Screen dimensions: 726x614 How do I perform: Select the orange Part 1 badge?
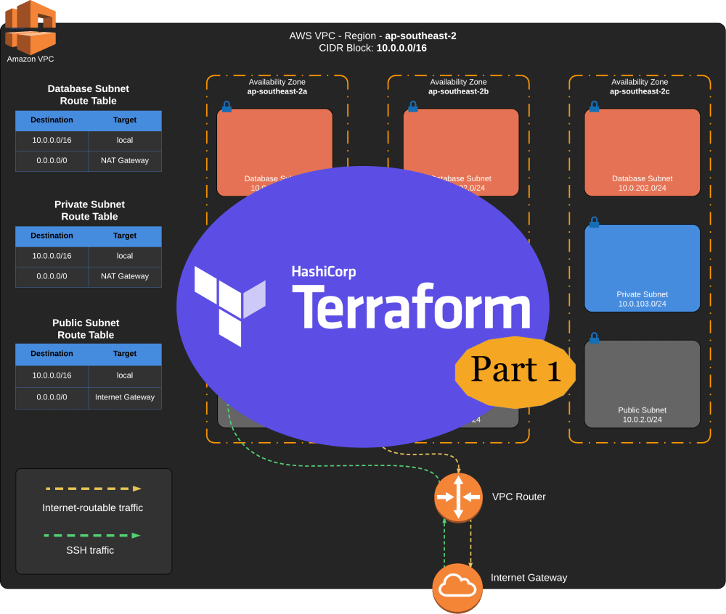point(515,370)
